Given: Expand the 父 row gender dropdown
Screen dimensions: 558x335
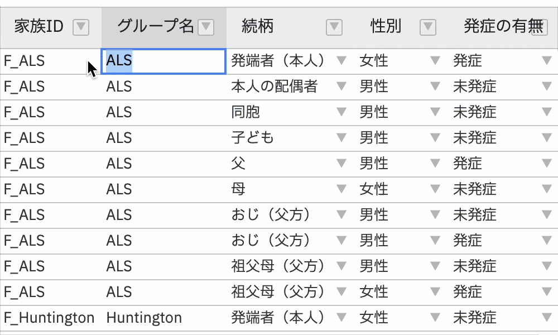Looking at the screenshot, I should pyautogui.click(x=435, y=163).
